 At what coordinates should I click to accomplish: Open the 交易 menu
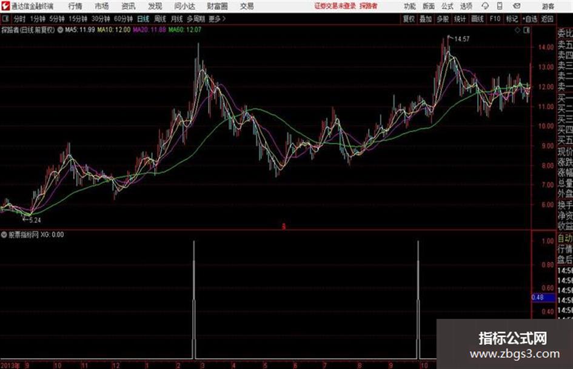click(247, 6)
